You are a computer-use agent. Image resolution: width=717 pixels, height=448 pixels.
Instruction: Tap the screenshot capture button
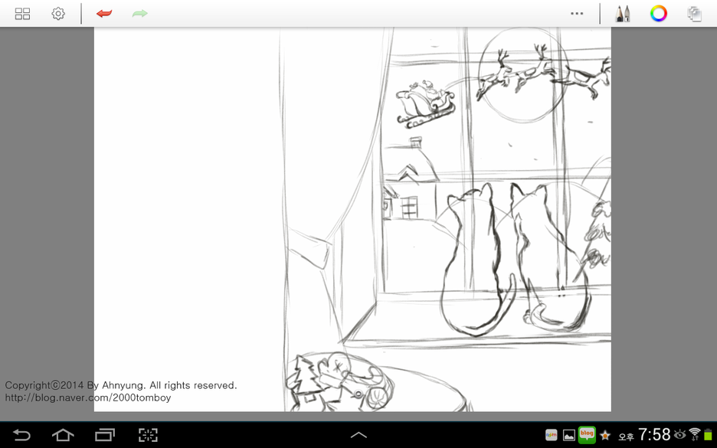pos(148,435)
